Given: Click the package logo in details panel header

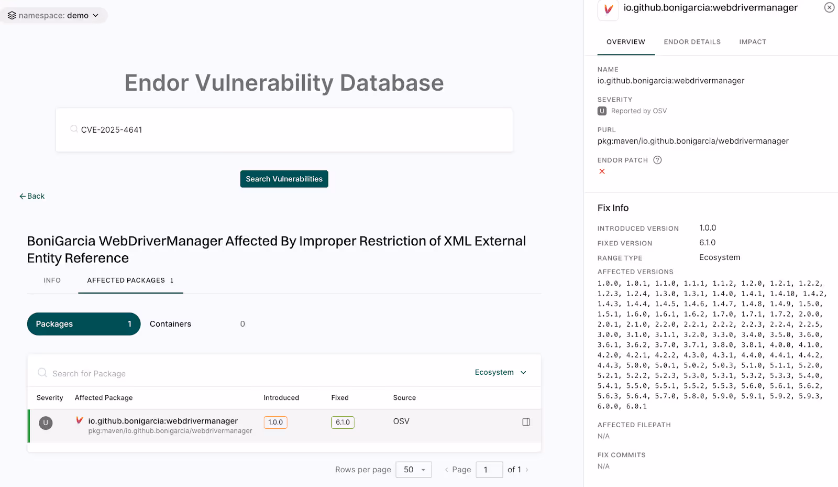Looking at the screenshot, I should (x=608, y=9).
